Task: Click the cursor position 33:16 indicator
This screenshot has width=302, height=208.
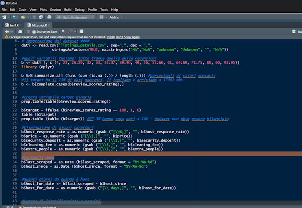Action: [x=10, y=207]
